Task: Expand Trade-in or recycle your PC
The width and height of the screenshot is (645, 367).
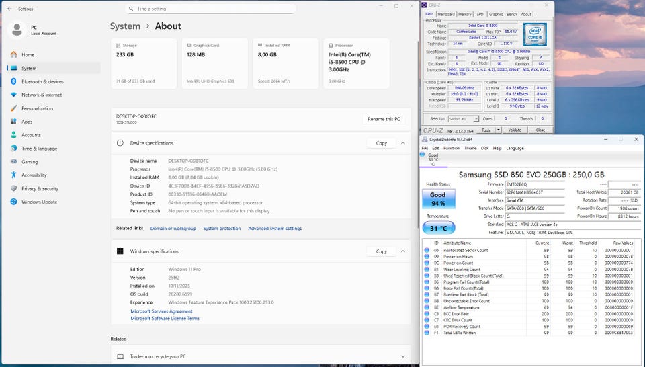Action: point(403,356)
